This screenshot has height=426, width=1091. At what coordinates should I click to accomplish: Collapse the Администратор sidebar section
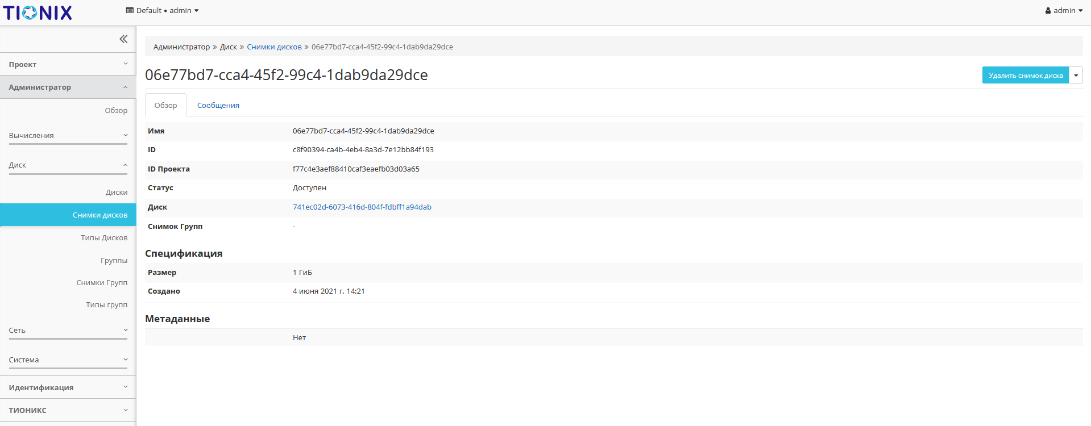tap(68, 87)
